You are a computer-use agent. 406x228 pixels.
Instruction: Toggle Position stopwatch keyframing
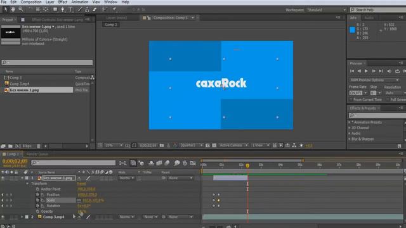[x=37, y=194]
